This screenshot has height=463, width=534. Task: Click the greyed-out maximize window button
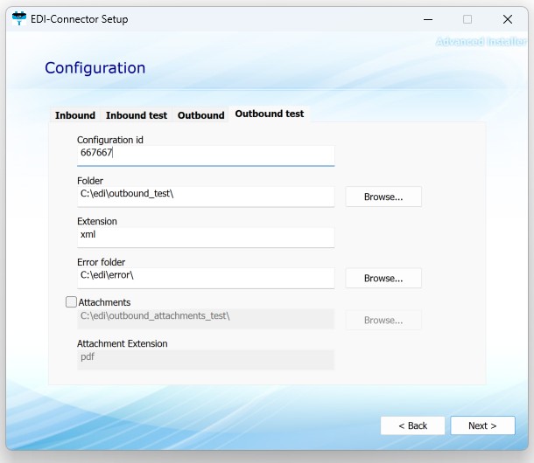coord(467,19)
